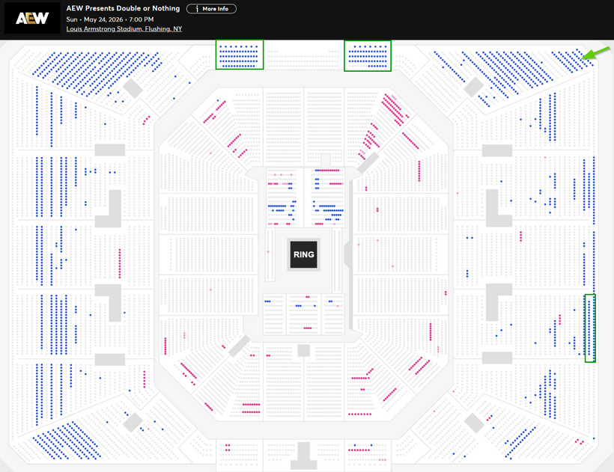Click the AEW logo thumbnail
Viewport: 614px width, 472px height.
pos(32,18)
